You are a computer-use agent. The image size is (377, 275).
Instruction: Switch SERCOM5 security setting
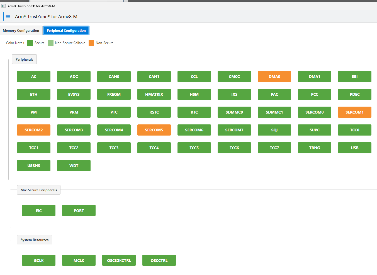pyautogui.click(x=154, y=130)
